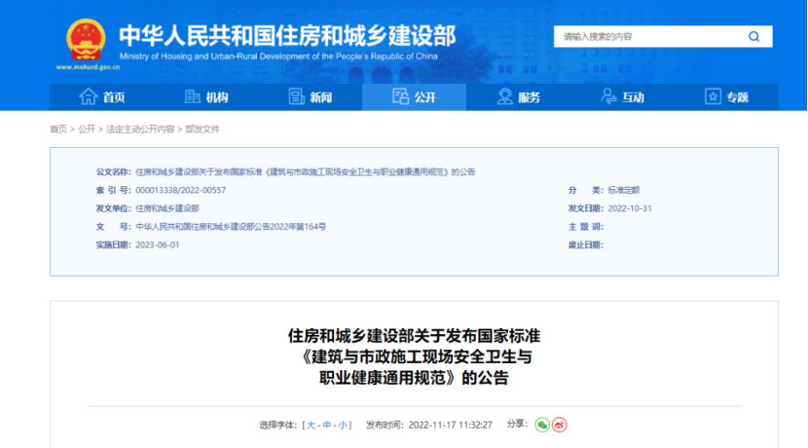The image size is (808, 448).
Task: Click the star icon beside 专题
Action: tap(713, 96)
